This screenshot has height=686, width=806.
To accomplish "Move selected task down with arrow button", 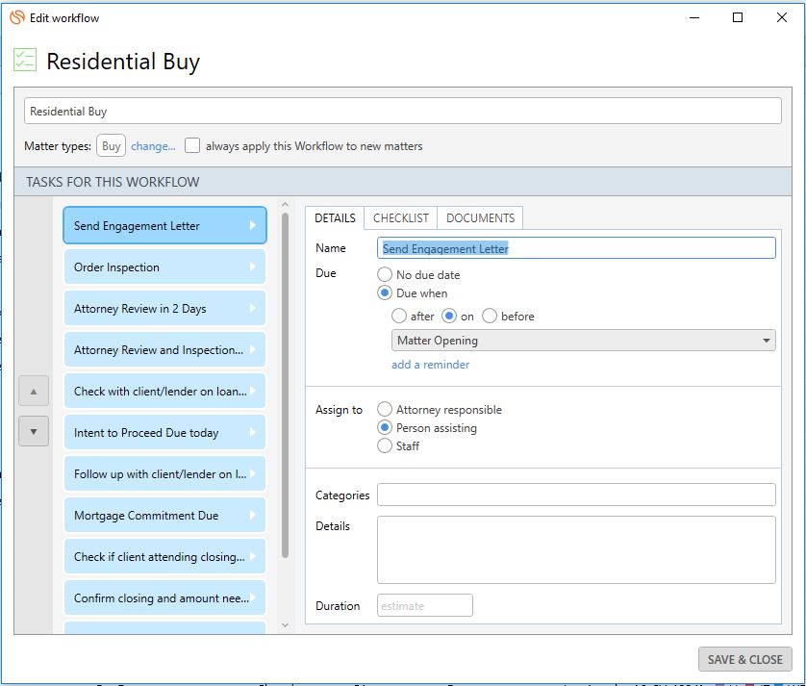I will [34, 431].
